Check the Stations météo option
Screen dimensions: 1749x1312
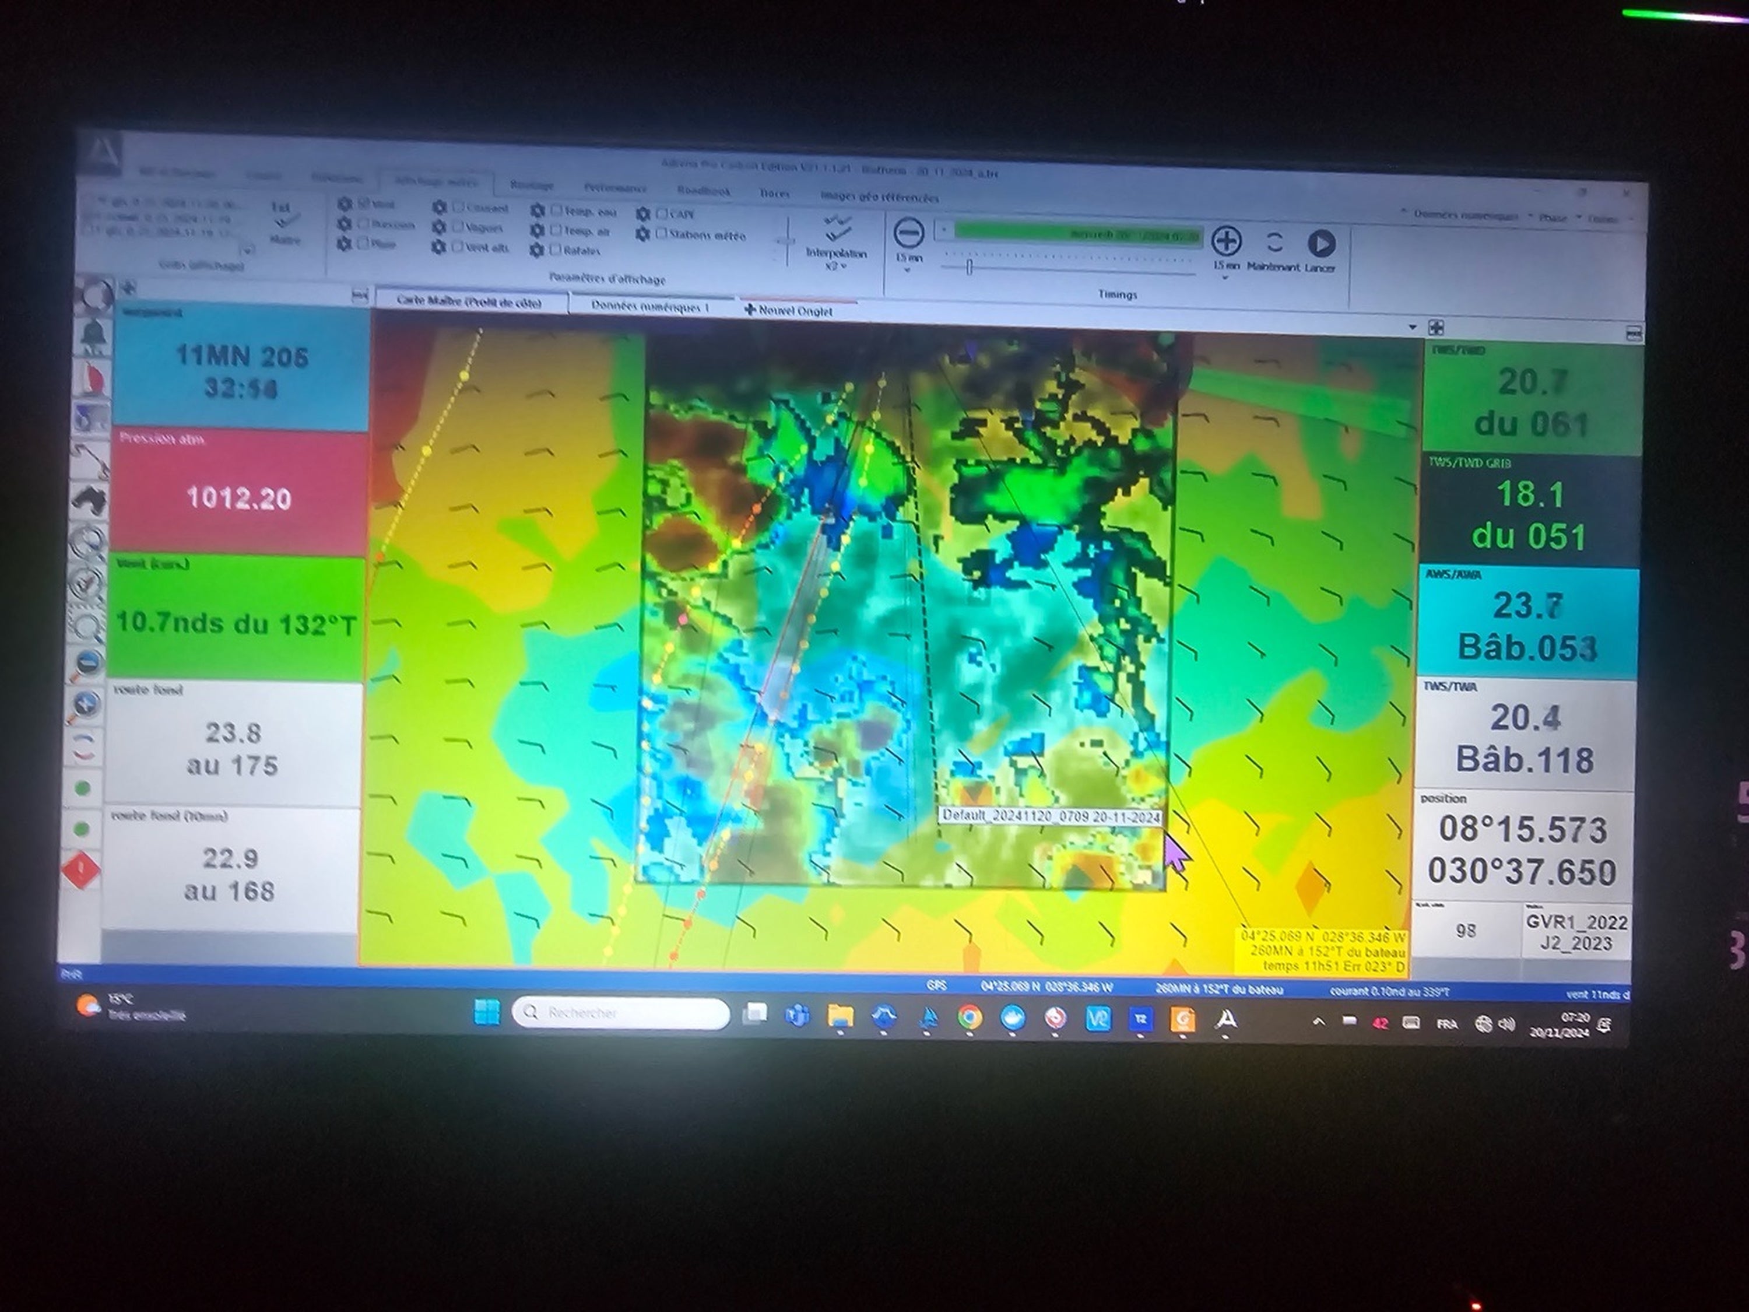pyautogui.click(x=662, y=234)
